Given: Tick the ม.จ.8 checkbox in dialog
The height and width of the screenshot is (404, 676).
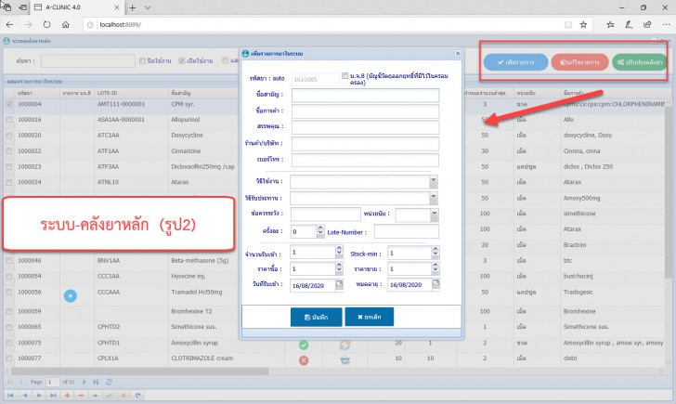Looking at the screenshot, I should (344, 76).
